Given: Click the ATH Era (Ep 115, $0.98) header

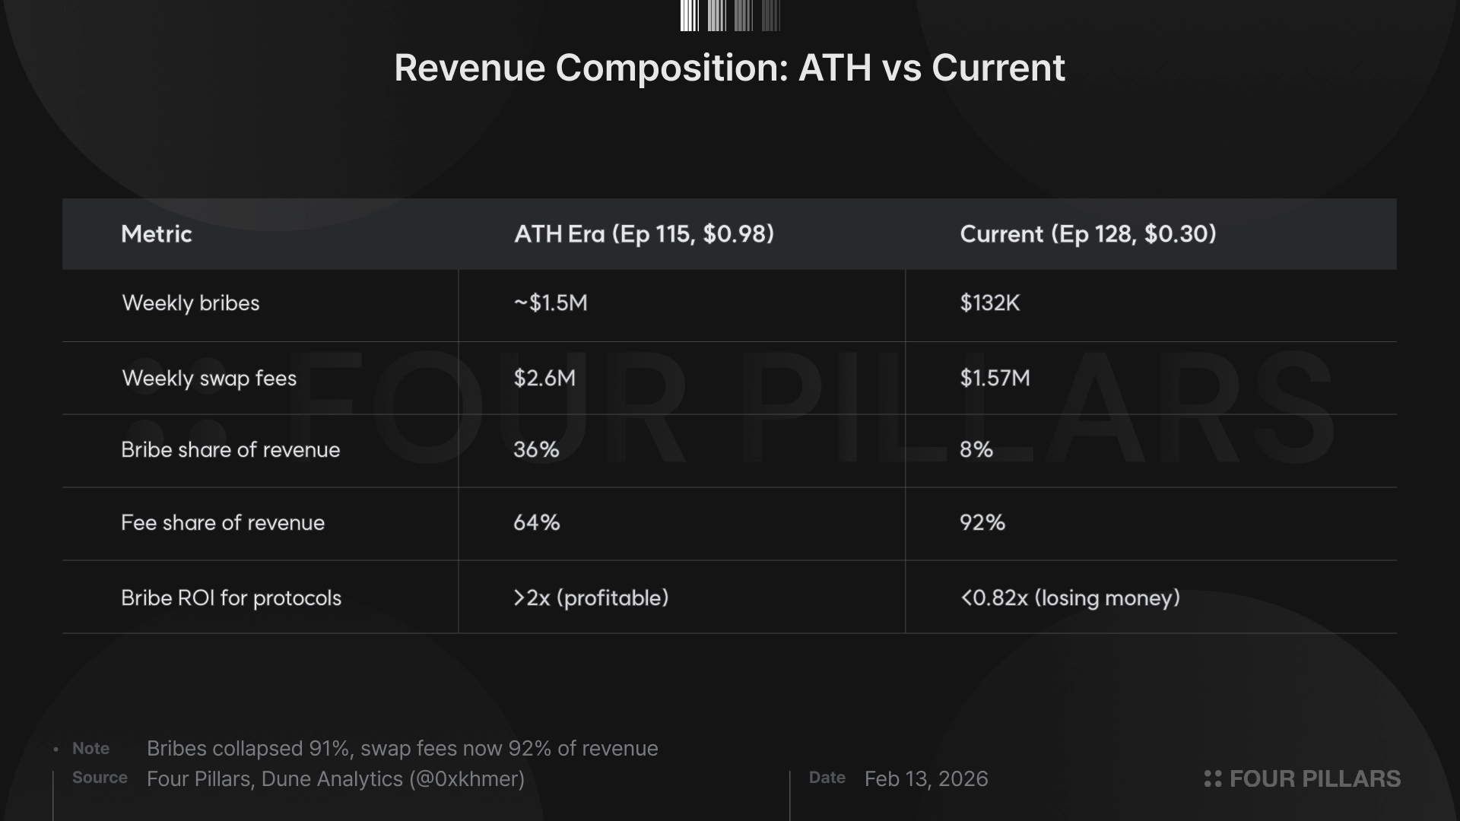Looking at the screenshot, I should 644,234.
